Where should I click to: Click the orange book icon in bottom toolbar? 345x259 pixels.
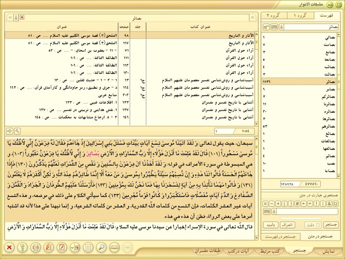pyautogui.click(x=49, y=248)
